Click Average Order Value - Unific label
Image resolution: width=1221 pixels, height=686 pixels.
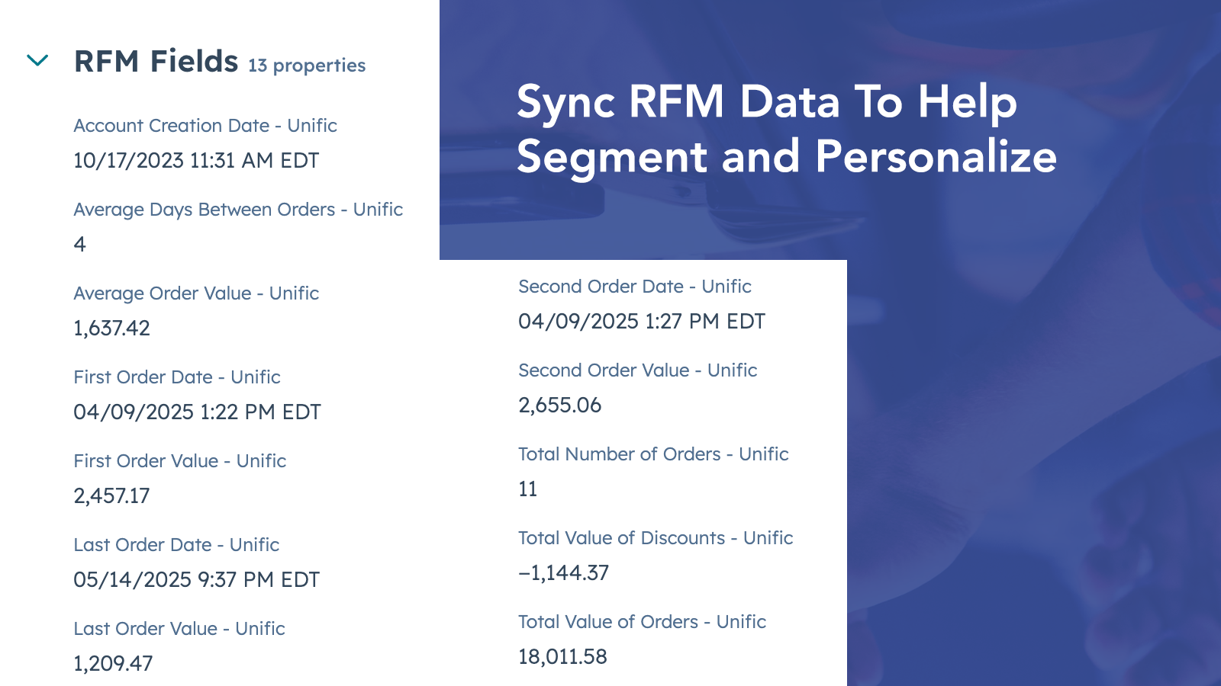pos(196,293)
